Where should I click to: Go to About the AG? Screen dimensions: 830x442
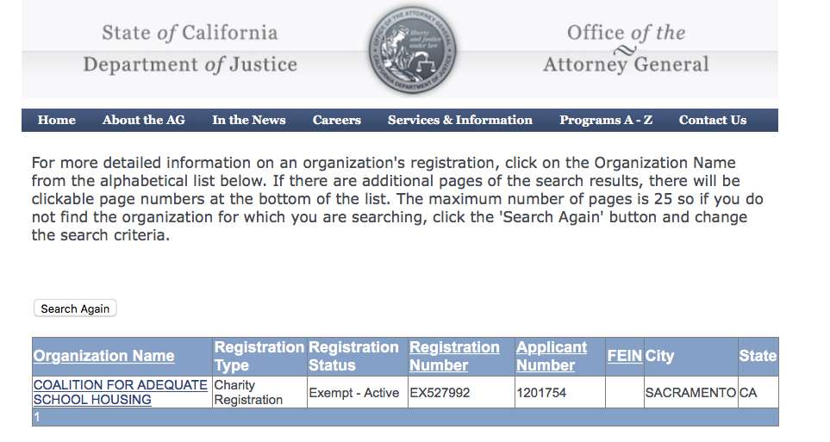click(x=144, y=121)
